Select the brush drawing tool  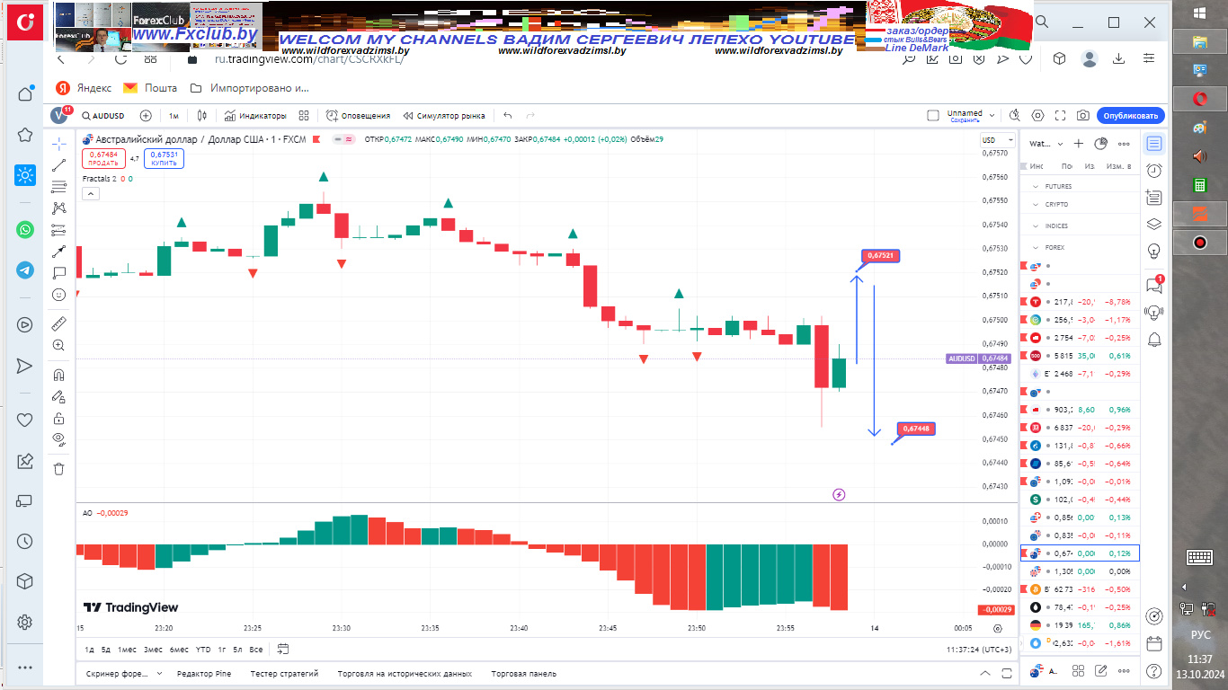[x=59, y=251]
